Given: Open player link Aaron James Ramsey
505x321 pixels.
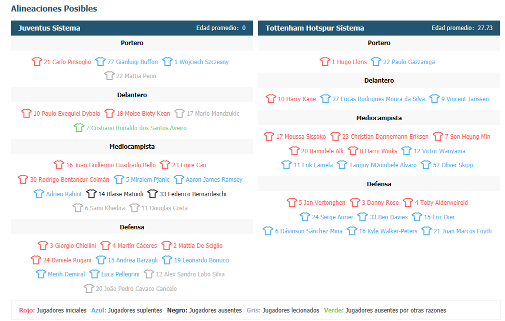Looking at the screenshot, I should (x=214, y=180).
